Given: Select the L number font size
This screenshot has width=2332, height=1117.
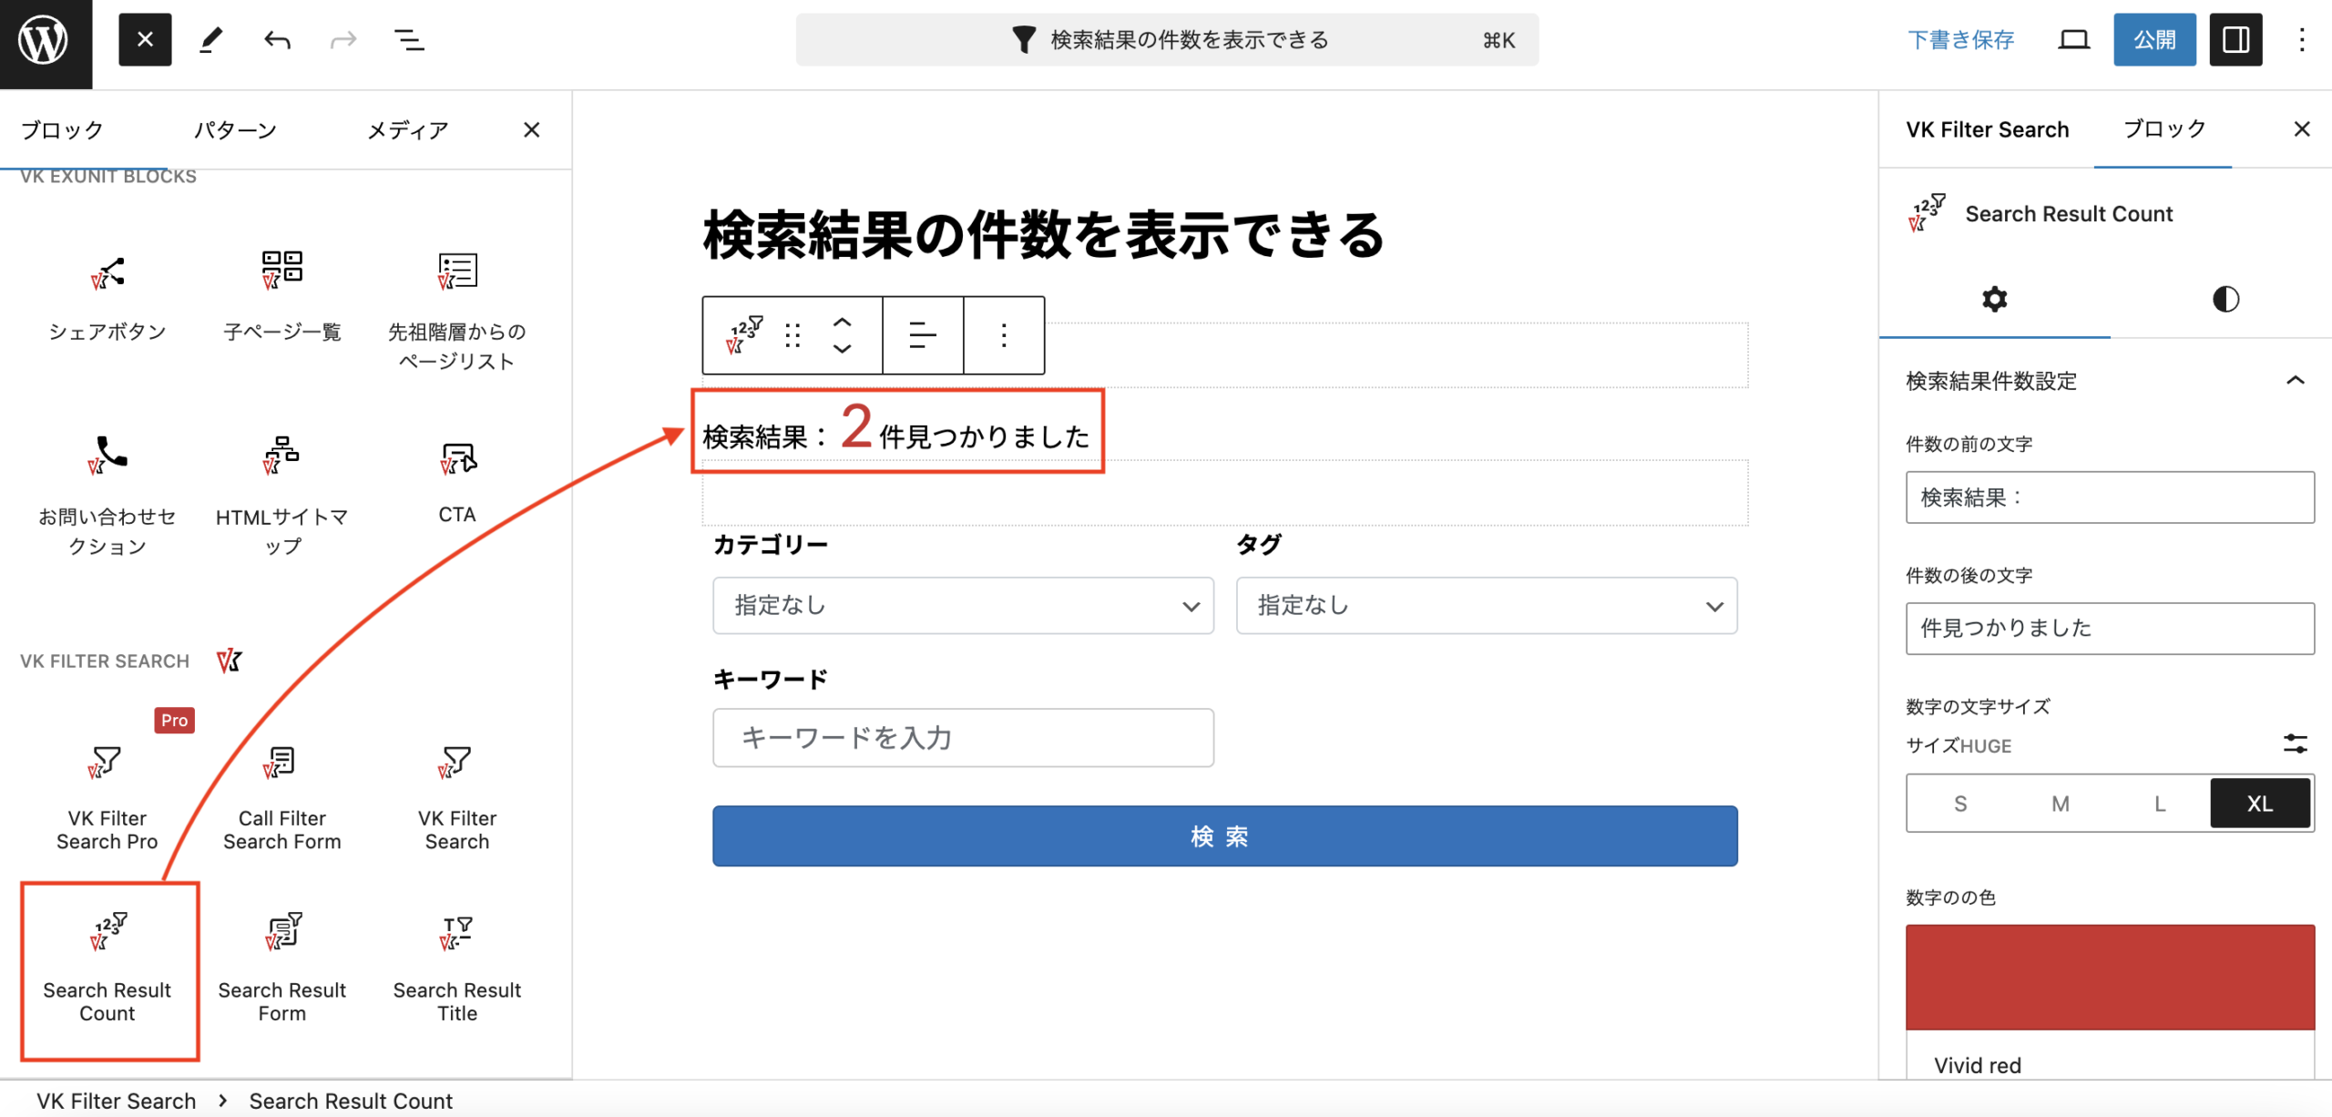Looking at the screenshot, I should point(2159,803).
